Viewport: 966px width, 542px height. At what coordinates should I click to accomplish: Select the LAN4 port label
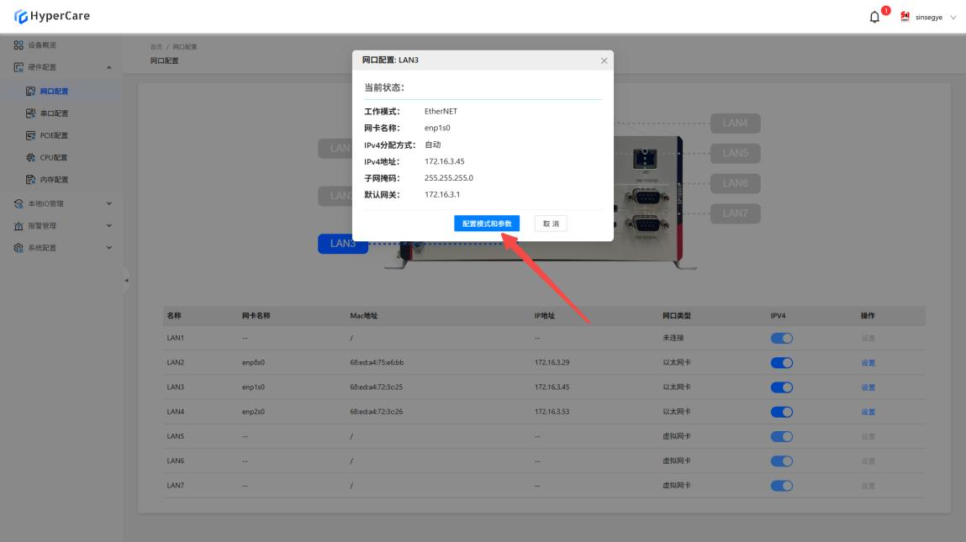[735, 124]
